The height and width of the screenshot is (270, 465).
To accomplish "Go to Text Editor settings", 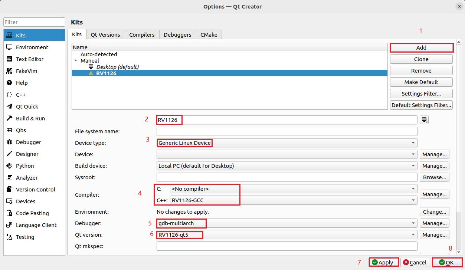I will tap(34, 59).
